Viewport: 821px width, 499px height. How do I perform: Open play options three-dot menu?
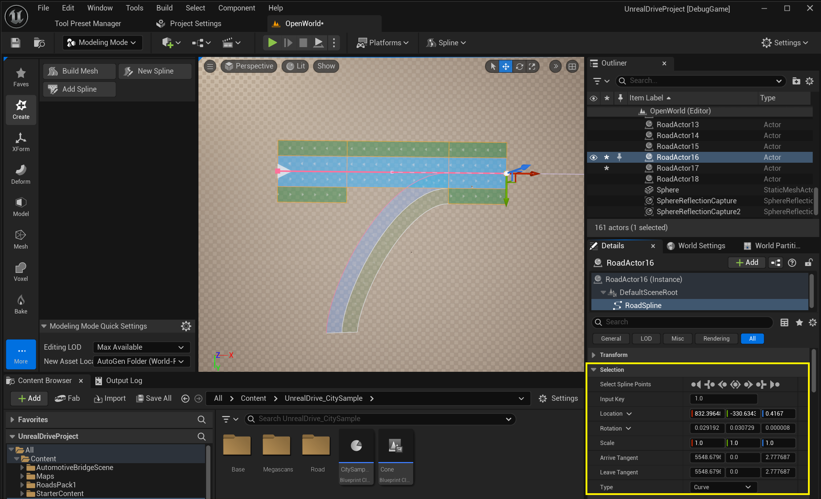coord(334,43)
